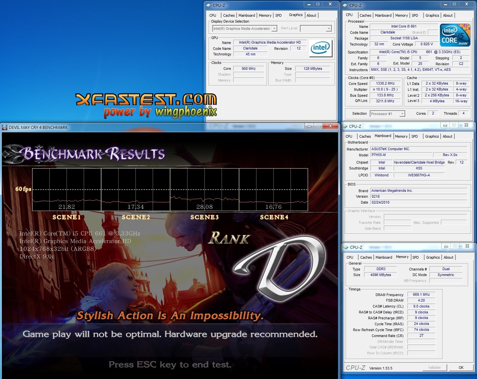Image resolution: width=477 pixels, height=379 pixels.
Task: Click the BIOS Version 0218 value
Action: click(x=419, y=196)
